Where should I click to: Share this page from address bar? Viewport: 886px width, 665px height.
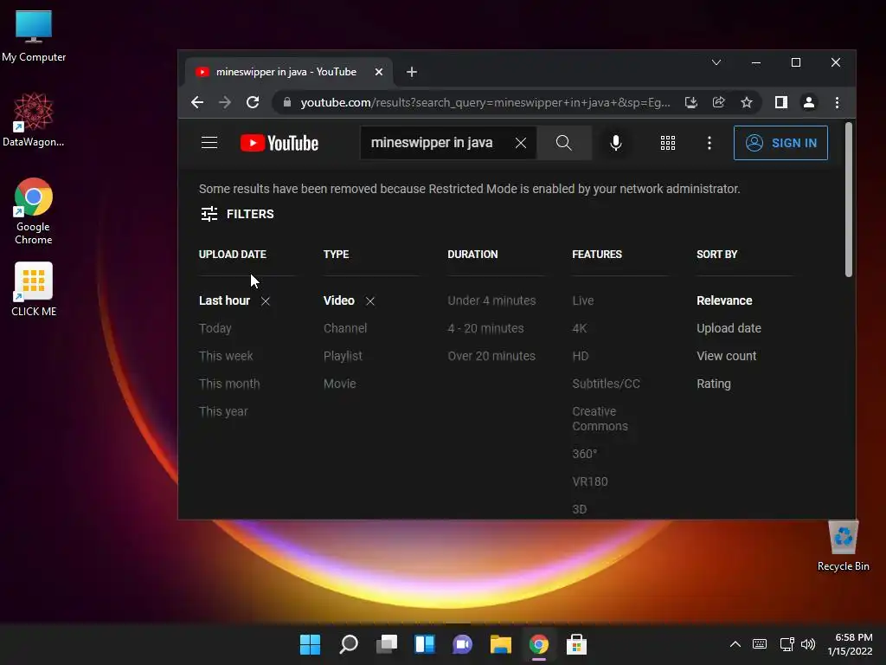click(718, 102)
